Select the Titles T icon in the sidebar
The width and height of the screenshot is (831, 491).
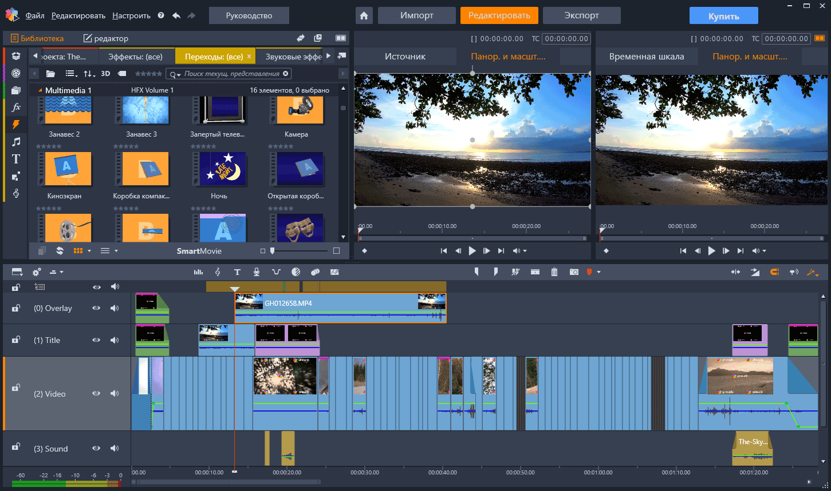pyautogui.click(x=15, y=159)
